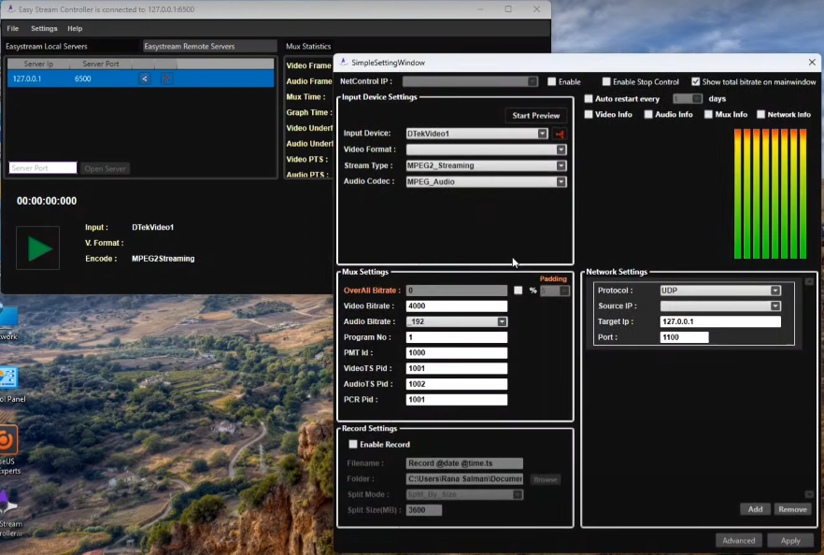Click inside the Server Port input field

pos(43,168)
